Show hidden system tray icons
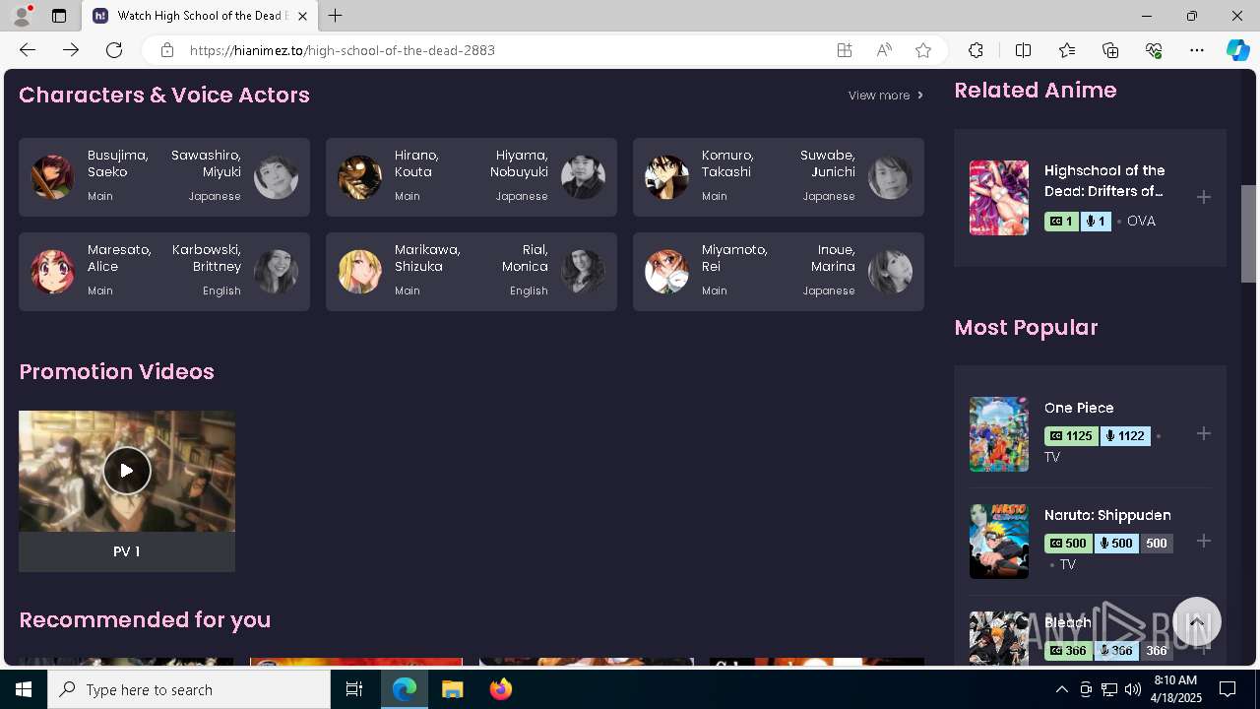Screen dimensions: 1260x709 [1061, 689]
